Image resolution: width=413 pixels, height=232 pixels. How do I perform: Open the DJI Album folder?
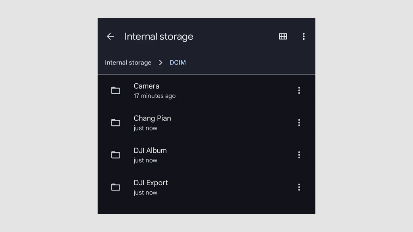click(150, 150)
